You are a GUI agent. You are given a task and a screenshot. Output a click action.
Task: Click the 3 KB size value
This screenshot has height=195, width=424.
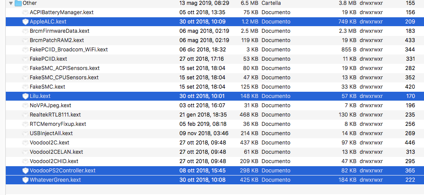coord(252,50)
